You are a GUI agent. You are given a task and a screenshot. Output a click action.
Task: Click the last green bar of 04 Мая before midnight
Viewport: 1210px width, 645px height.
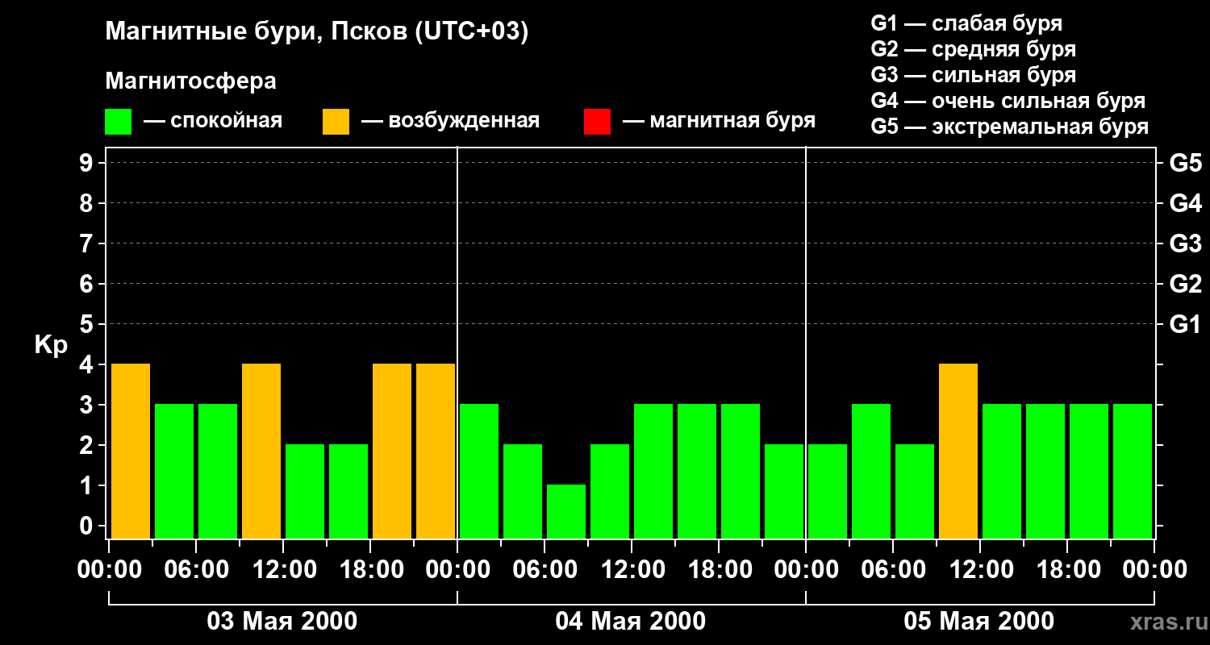[784, 491]
